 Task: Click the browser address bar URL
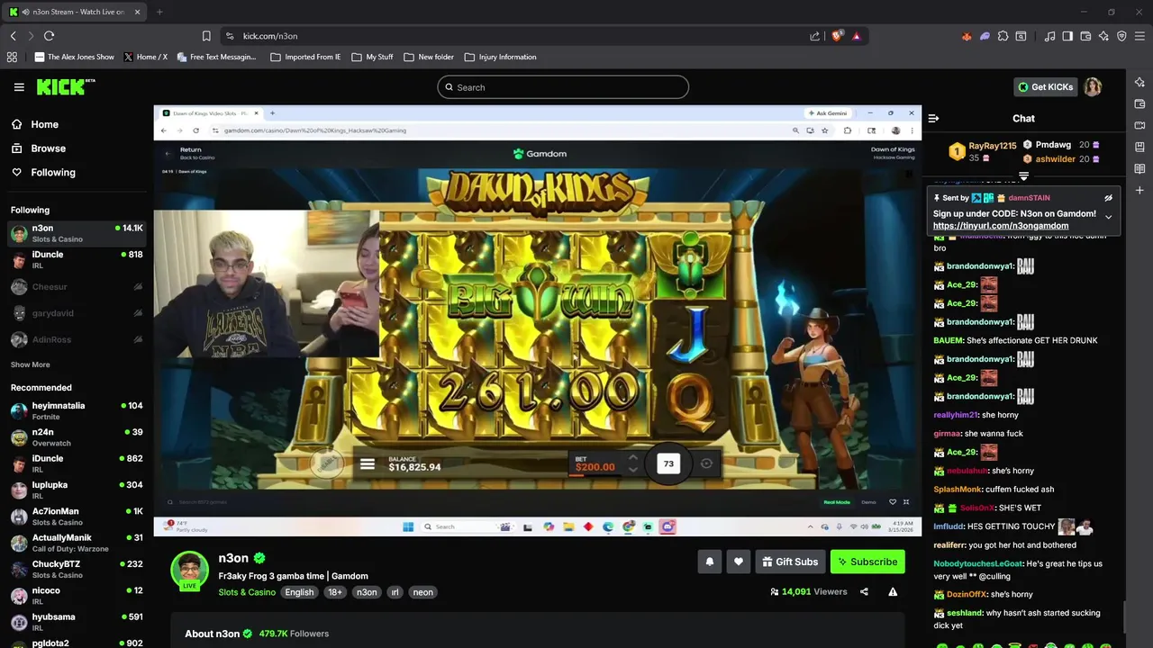(x=270, y=36)
